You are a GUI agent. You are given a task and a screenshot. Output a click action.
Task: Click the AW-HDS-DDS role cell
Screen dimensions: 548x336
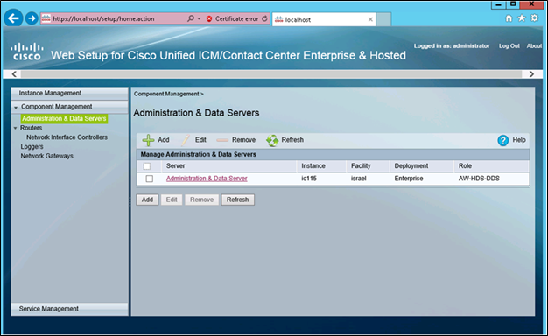click(479, 178)
